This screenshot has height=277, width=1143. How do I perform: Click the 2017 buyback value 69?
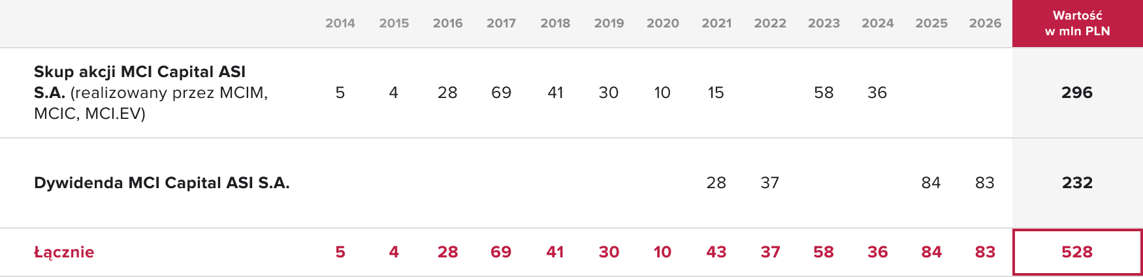[x=501, y=93]
